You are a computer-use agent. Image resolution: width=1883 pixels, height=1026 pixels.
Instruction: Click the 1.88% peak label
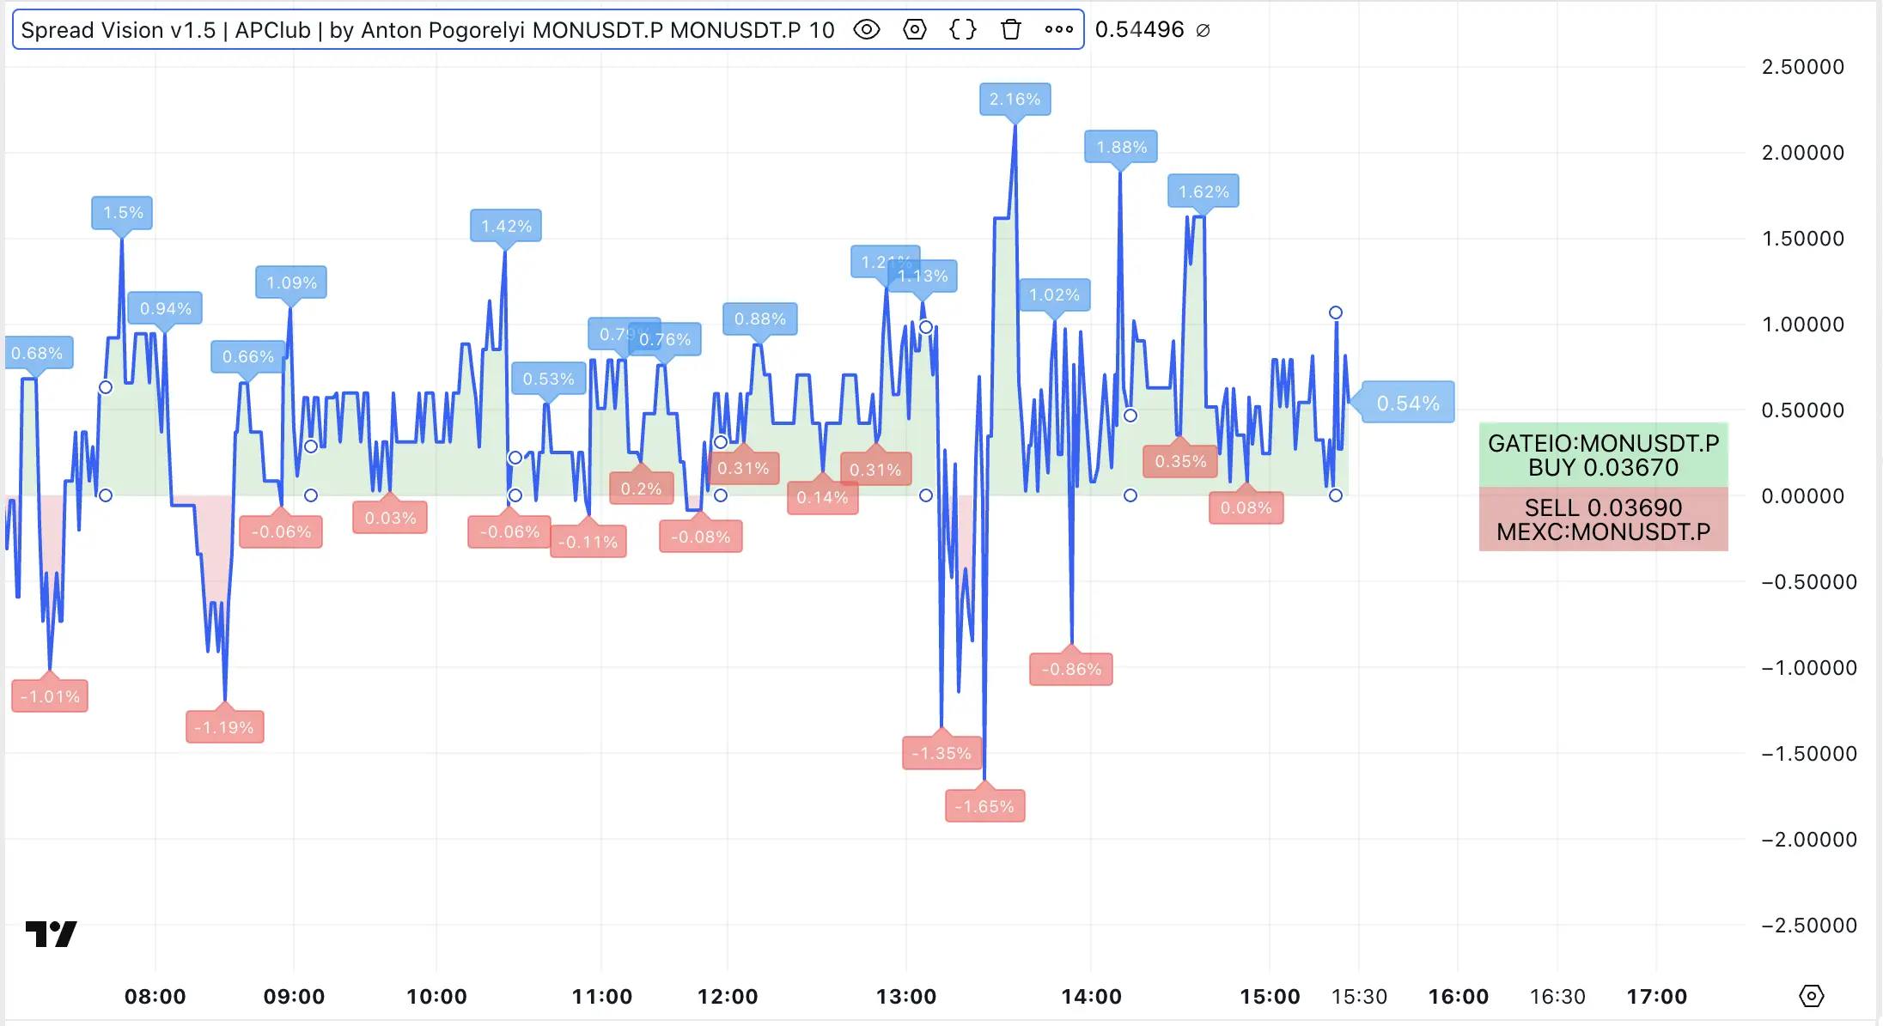(1121, 147)
